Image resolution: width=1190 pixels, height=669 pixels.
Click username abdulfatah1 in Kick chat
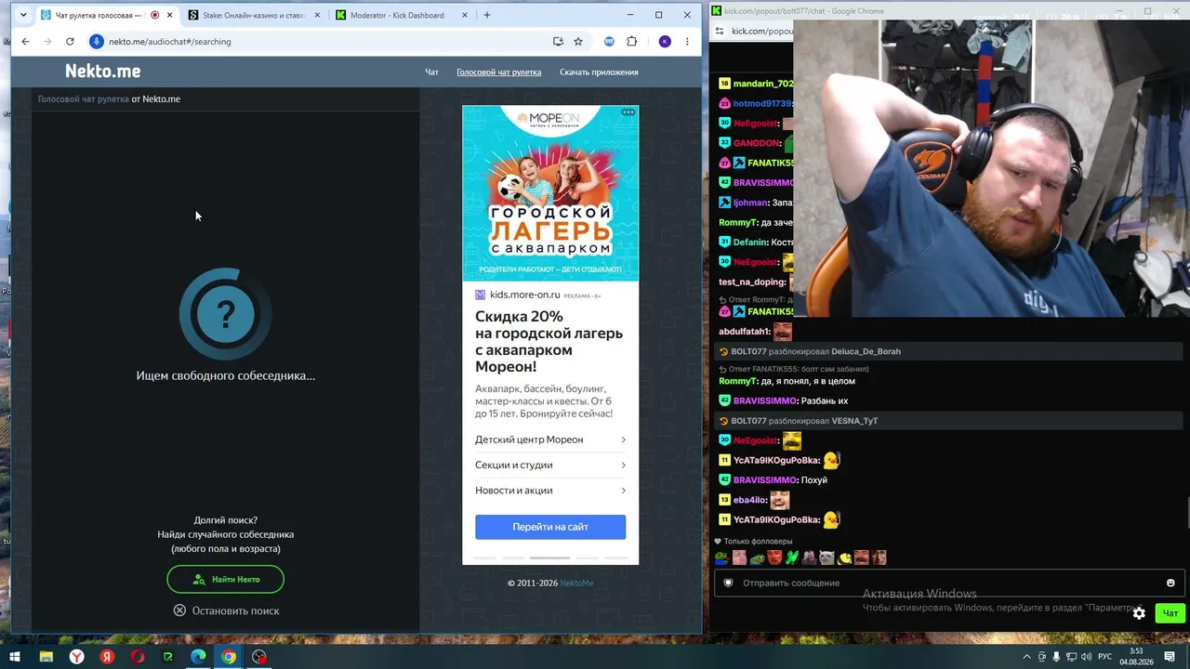point(745,332)
